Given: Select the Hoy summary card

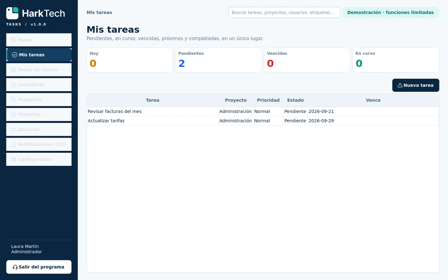Looking at the screenshot, I should 130,60.
